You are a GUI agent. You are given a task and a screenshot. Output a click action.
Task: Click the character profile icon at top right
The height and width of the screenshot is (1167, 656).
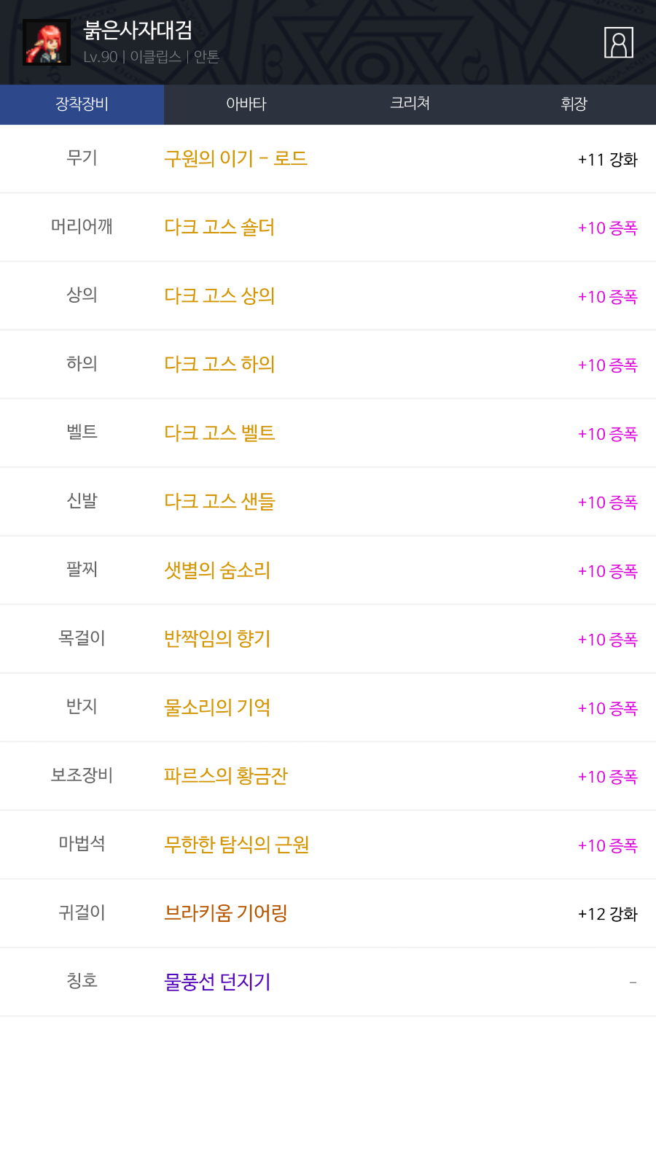(x=618, y=42)
